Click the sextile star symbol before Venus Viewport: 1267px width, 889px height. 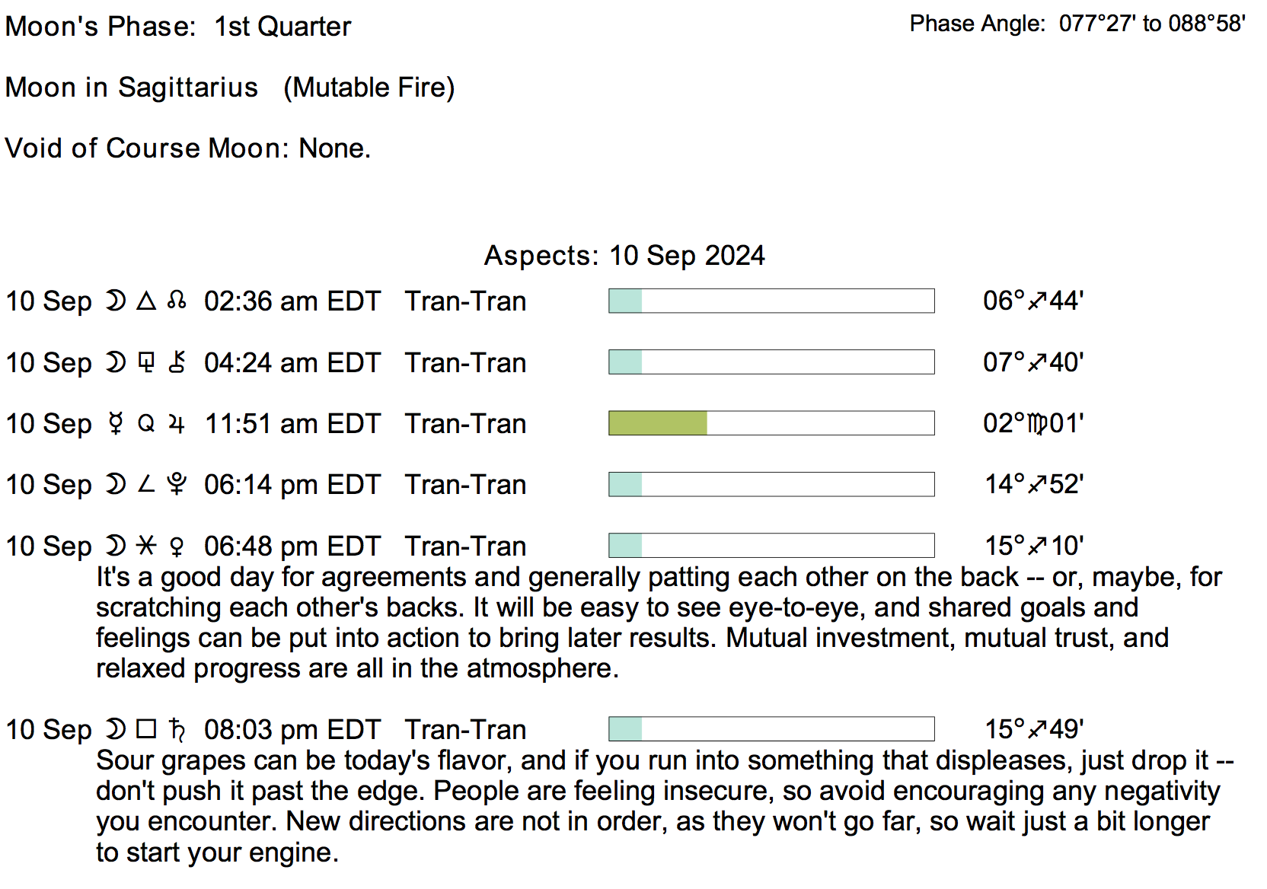pos(146,546)
